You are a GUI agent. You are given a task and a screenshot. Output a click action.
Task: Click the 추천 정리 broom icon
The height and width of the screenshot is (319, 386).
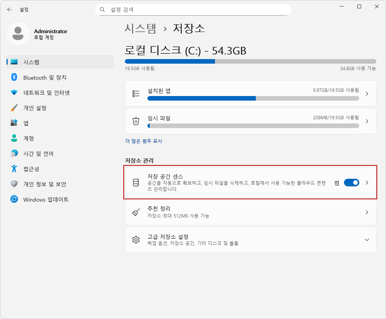pos(136,212)
